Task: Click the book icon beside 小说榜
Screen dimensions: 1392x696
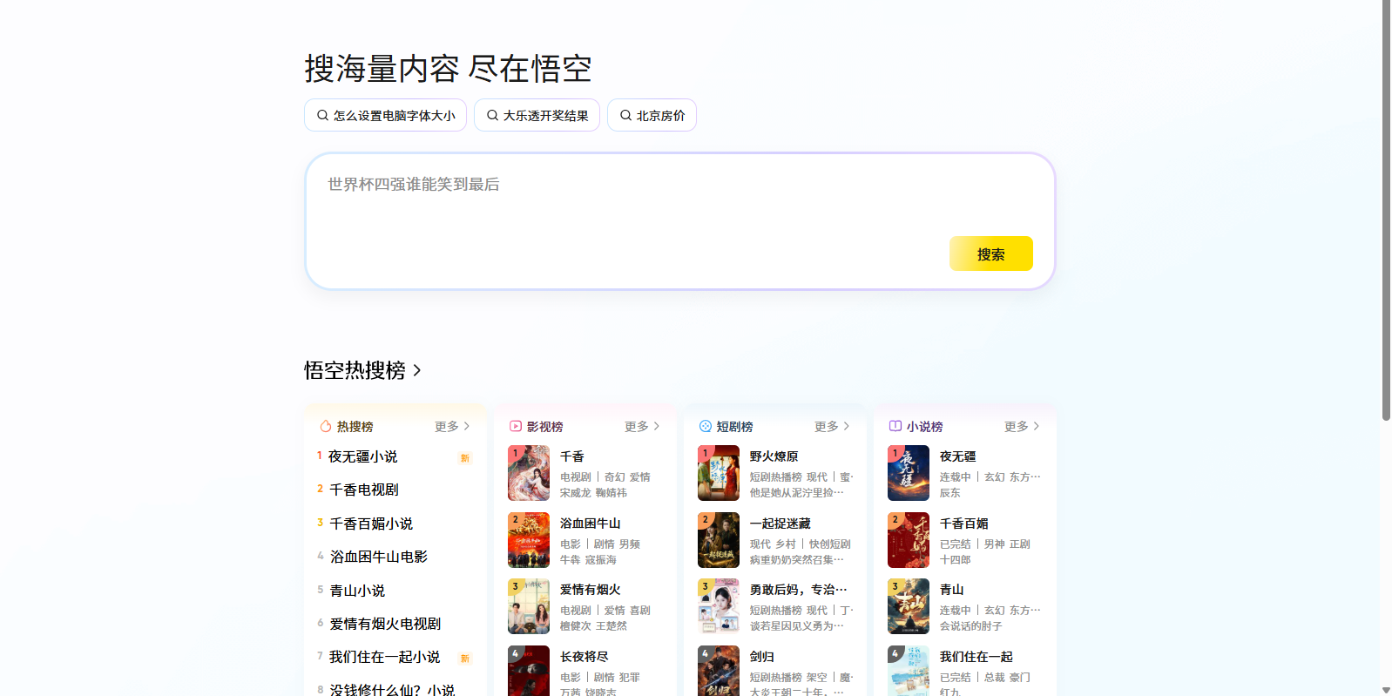Action: (895, 426)
